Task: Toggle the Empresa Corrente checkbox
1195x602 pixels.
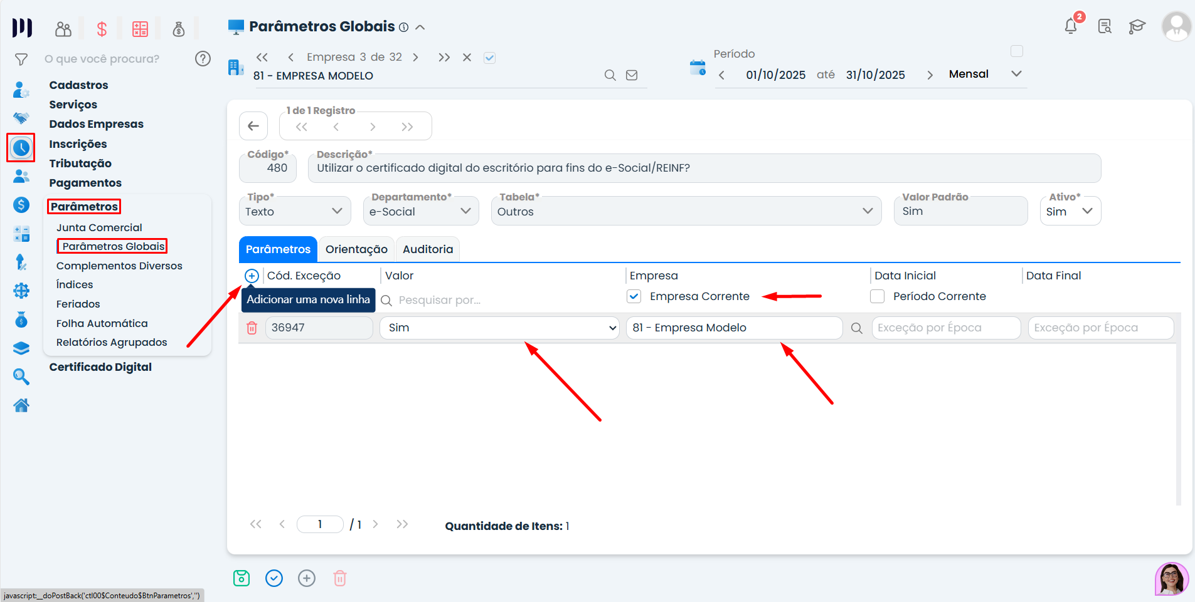Action: pyautogui.click(x=634, y=296)
